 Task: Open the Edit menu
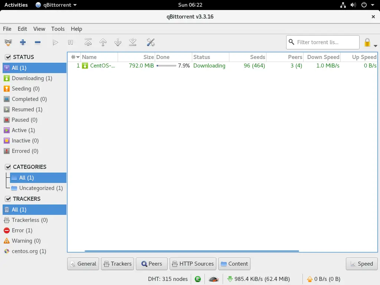(22, 29)
